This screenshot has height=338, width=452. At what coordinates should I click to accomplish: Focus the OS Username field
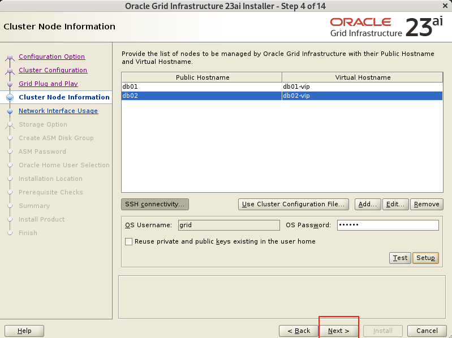[229, 225]
